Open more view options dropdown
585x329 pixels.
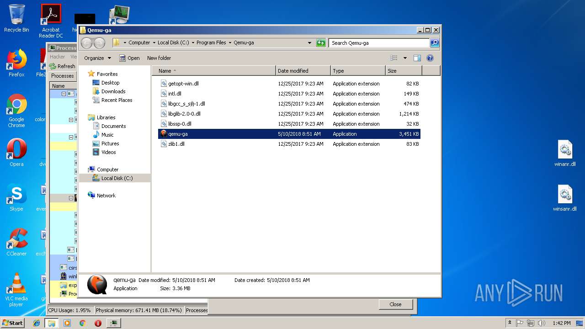point(405,58)
